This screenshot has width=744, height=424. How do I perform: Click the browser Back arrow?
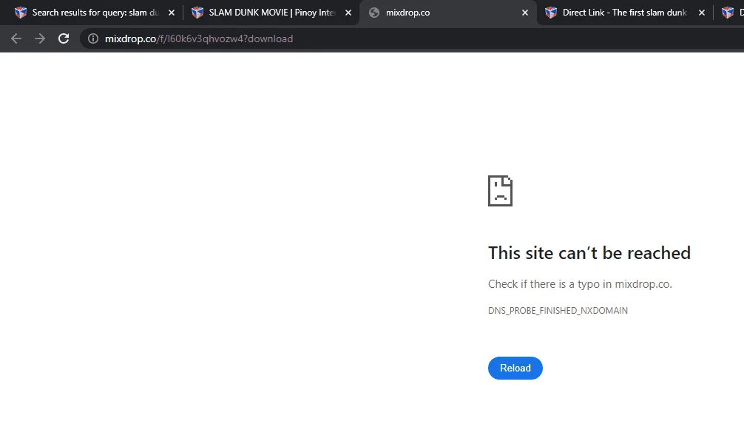point(16,39)
